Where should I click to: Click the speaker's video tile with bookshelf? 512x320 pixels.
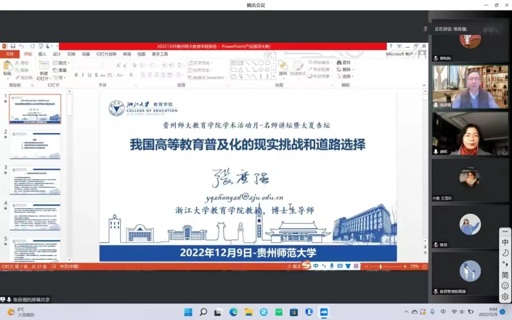(x=470, y=87)
